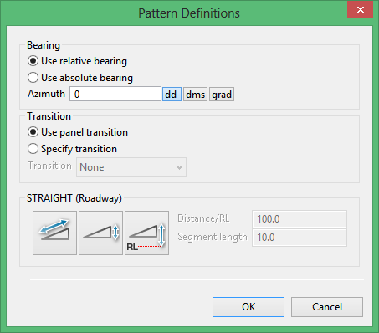The width and height of the screenshot is (379, 333).
Task: Click the Cancel button
Action: 327,307
